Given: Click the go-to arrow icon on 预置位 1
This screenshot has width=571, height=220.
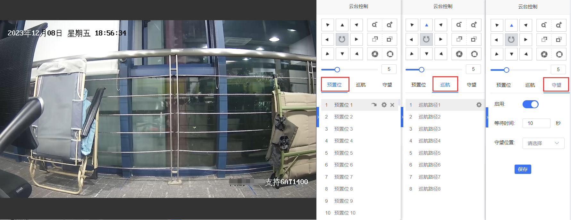Looking at the screenshot, I should pyautogui.click(x=374, y=105).
